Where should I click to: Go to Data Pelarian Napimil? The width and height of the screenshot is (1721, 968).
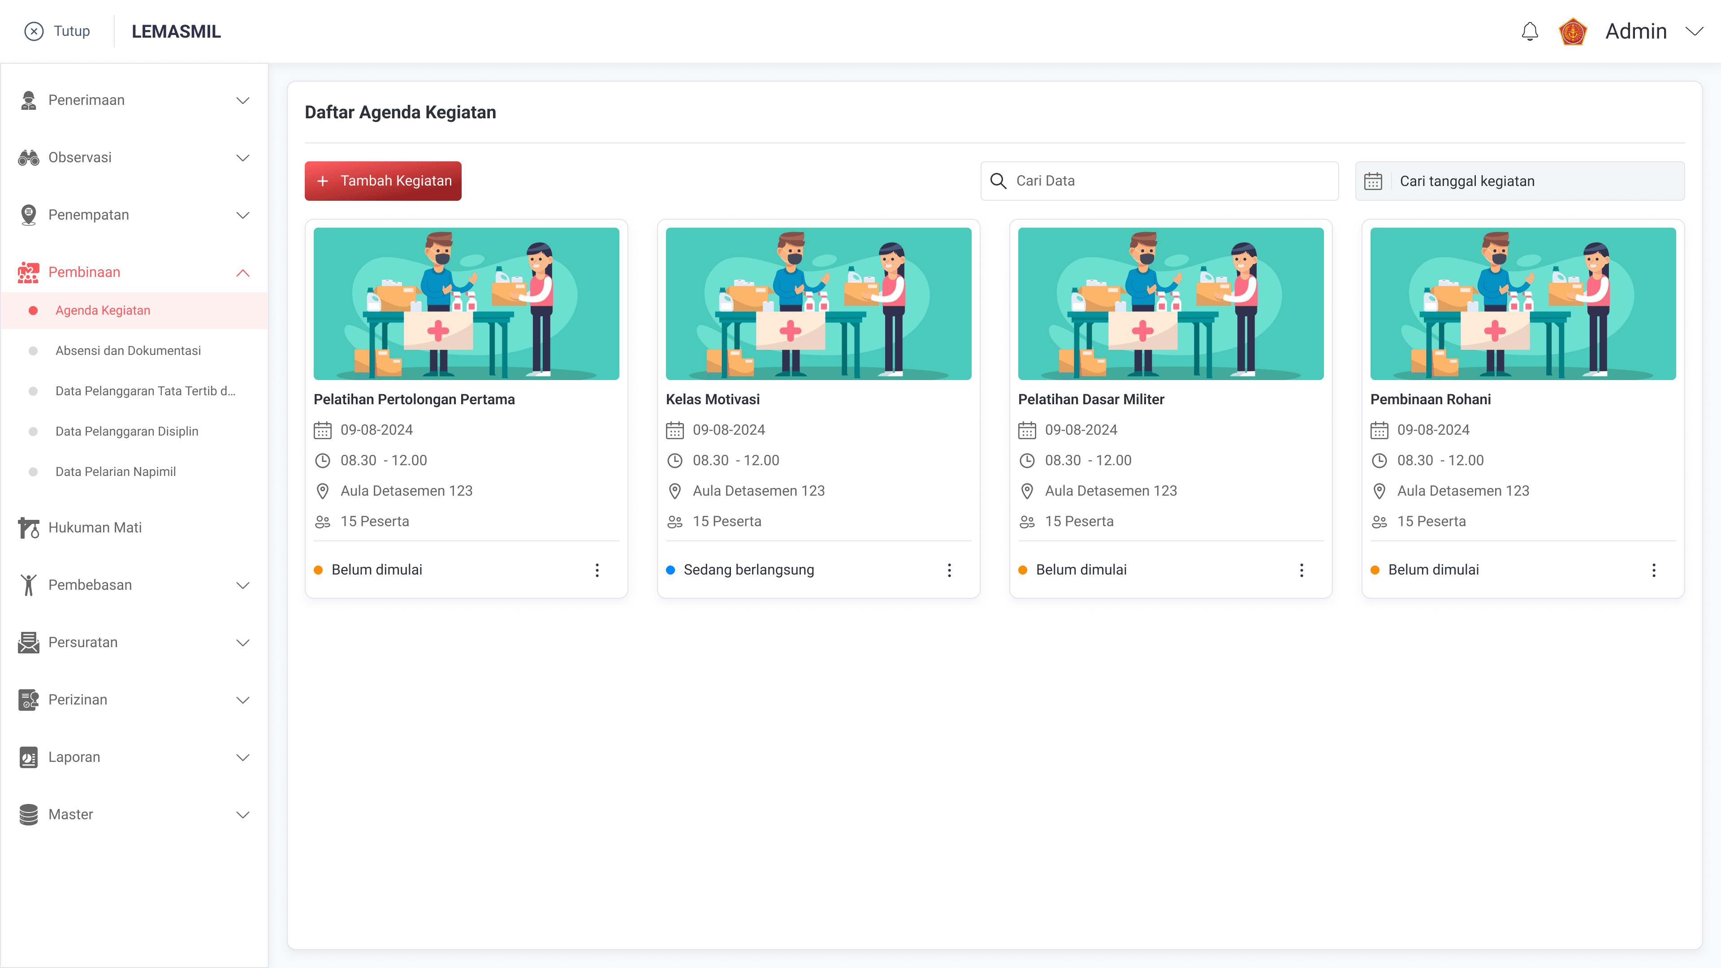click(x=115, y=471)
